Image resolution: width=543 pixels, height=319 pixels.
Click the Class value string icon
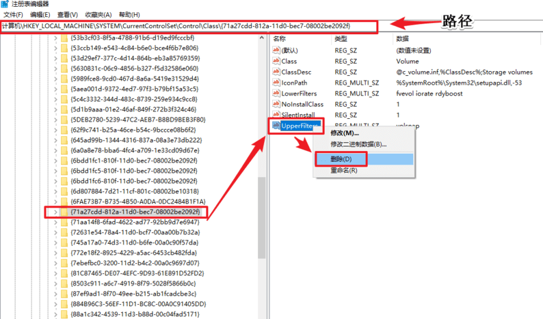pyautogui.click(x=276, y=61)
